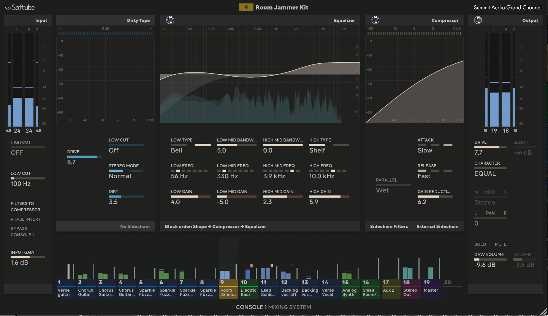Click External Sidechain
Viewport: 548px width, 316px height.
point(437,226)
